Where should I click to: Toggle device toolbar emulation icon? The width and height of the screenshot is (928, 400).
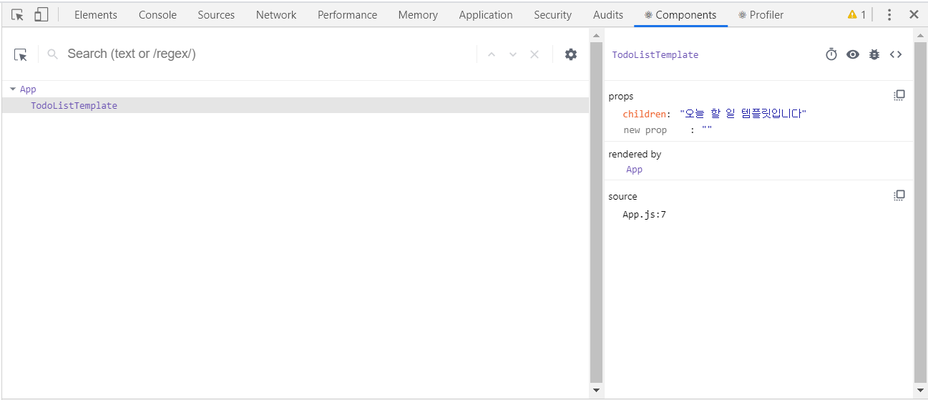tap(41, 14)
